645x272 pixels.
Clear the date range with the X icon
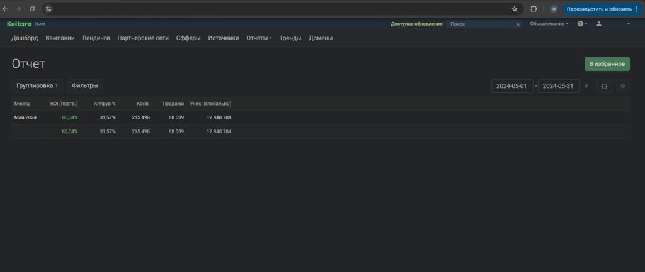pyautogui.click(x=586, y=86)
